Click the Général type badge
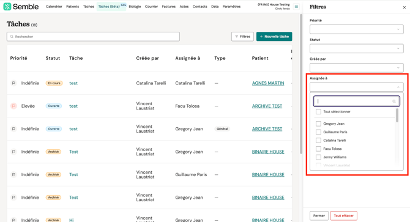410x222 pixels. (x=222, y=129)
